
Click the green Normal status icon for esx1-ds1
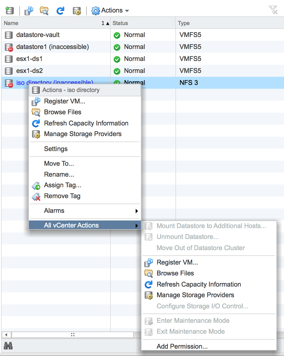click(117, 59)
